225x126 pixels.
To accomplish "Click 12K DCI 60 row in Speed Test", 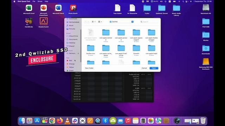I will 77,99.
